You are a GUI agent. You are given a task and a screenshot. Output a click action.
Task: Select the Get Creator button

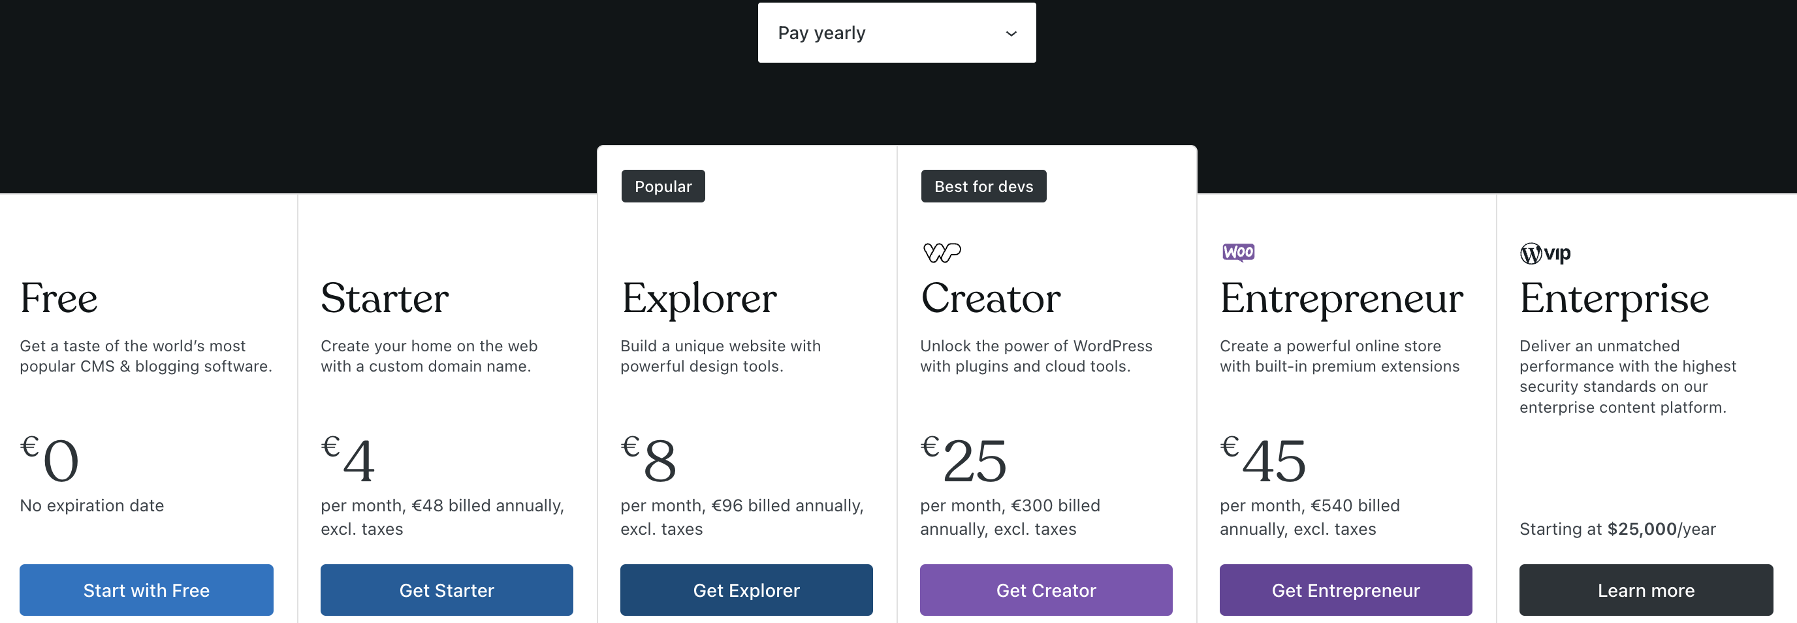coord(1045,590)
